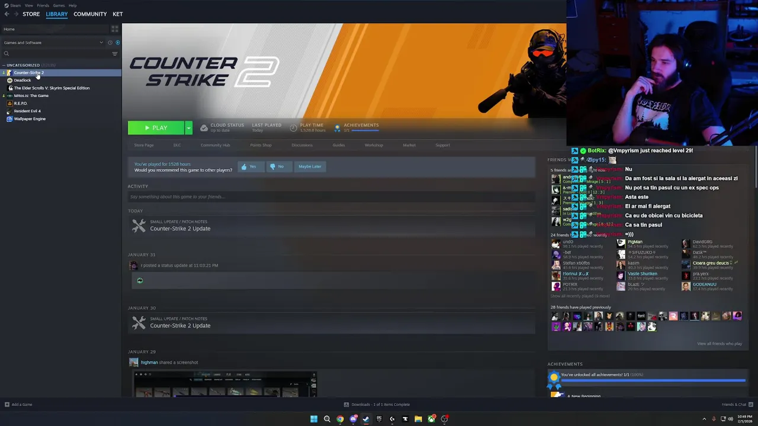Click the Wallpaper Engine app icon

tap(9, 119)
